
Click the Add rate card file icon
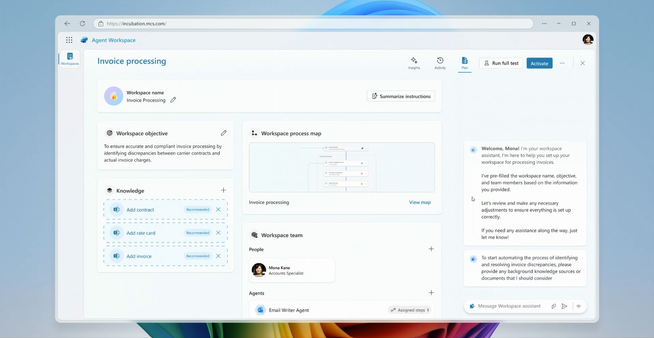pyautogui.click(x=116, y=233)
